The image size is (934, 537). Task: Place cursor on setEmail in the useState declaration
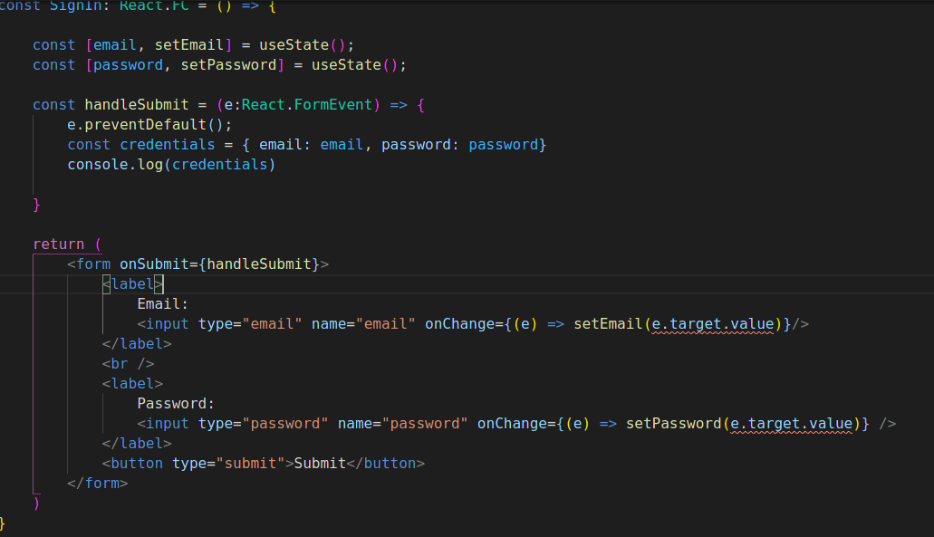189,45
